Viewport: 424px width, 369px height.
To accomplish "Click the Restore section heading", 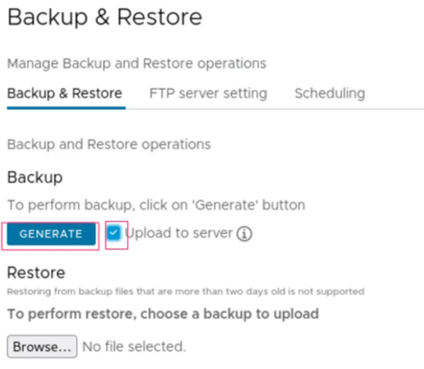I will pos(36,272).
